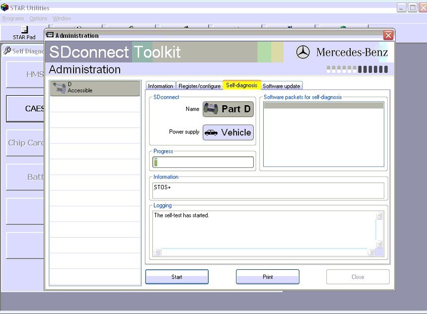Viewport: 427px width, 314px height.
Task: Click the Administration dialog title icon
Action: pos(50,35)
